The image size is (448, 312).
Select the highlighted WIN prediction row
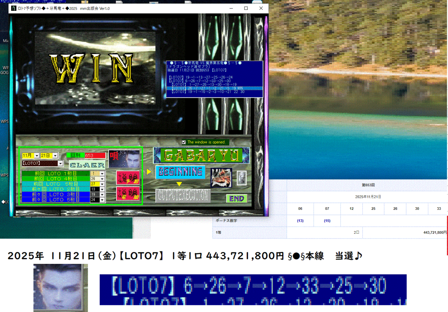(x=215, y=89)
